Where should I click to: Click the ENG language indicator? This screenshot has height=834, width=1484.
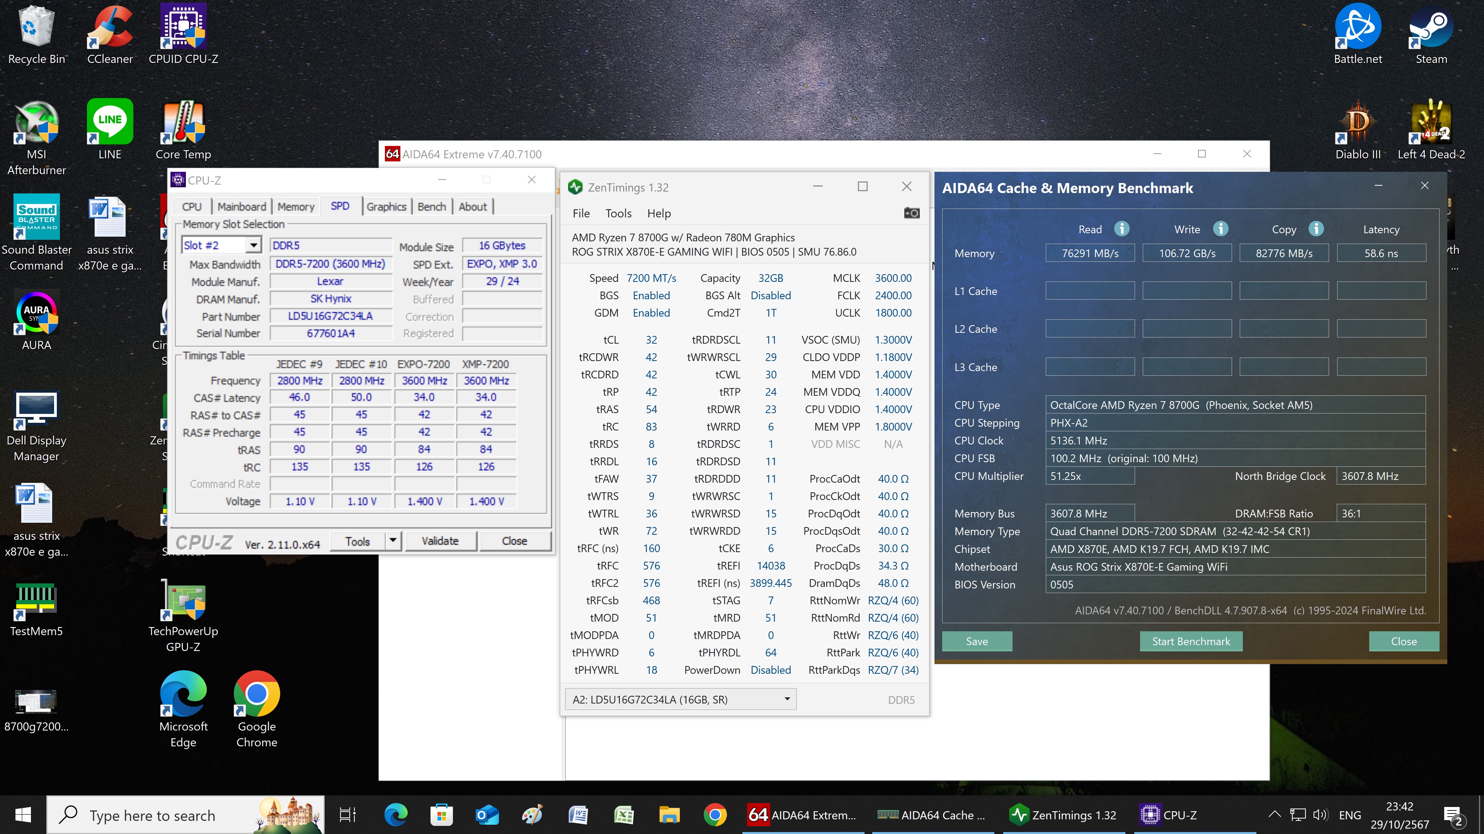(x=1350, y=815)
